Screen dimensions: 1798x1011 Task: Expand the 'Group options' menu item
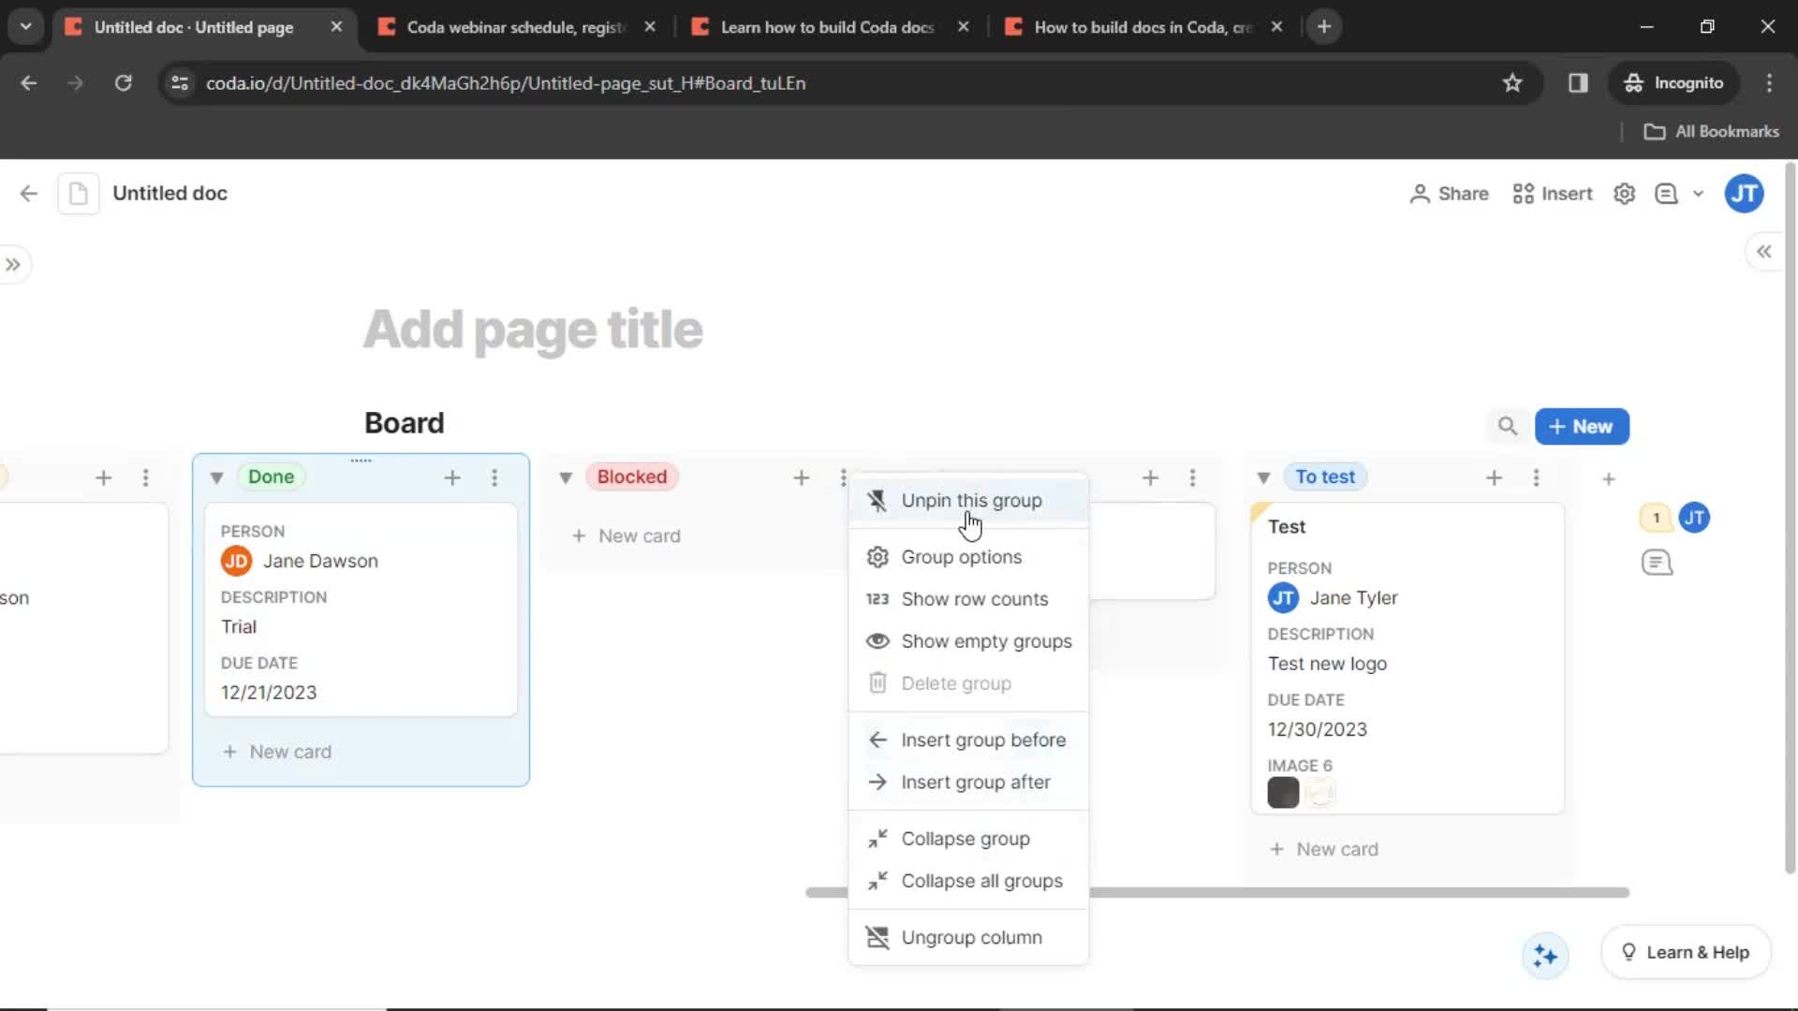(x=962, y=557)
